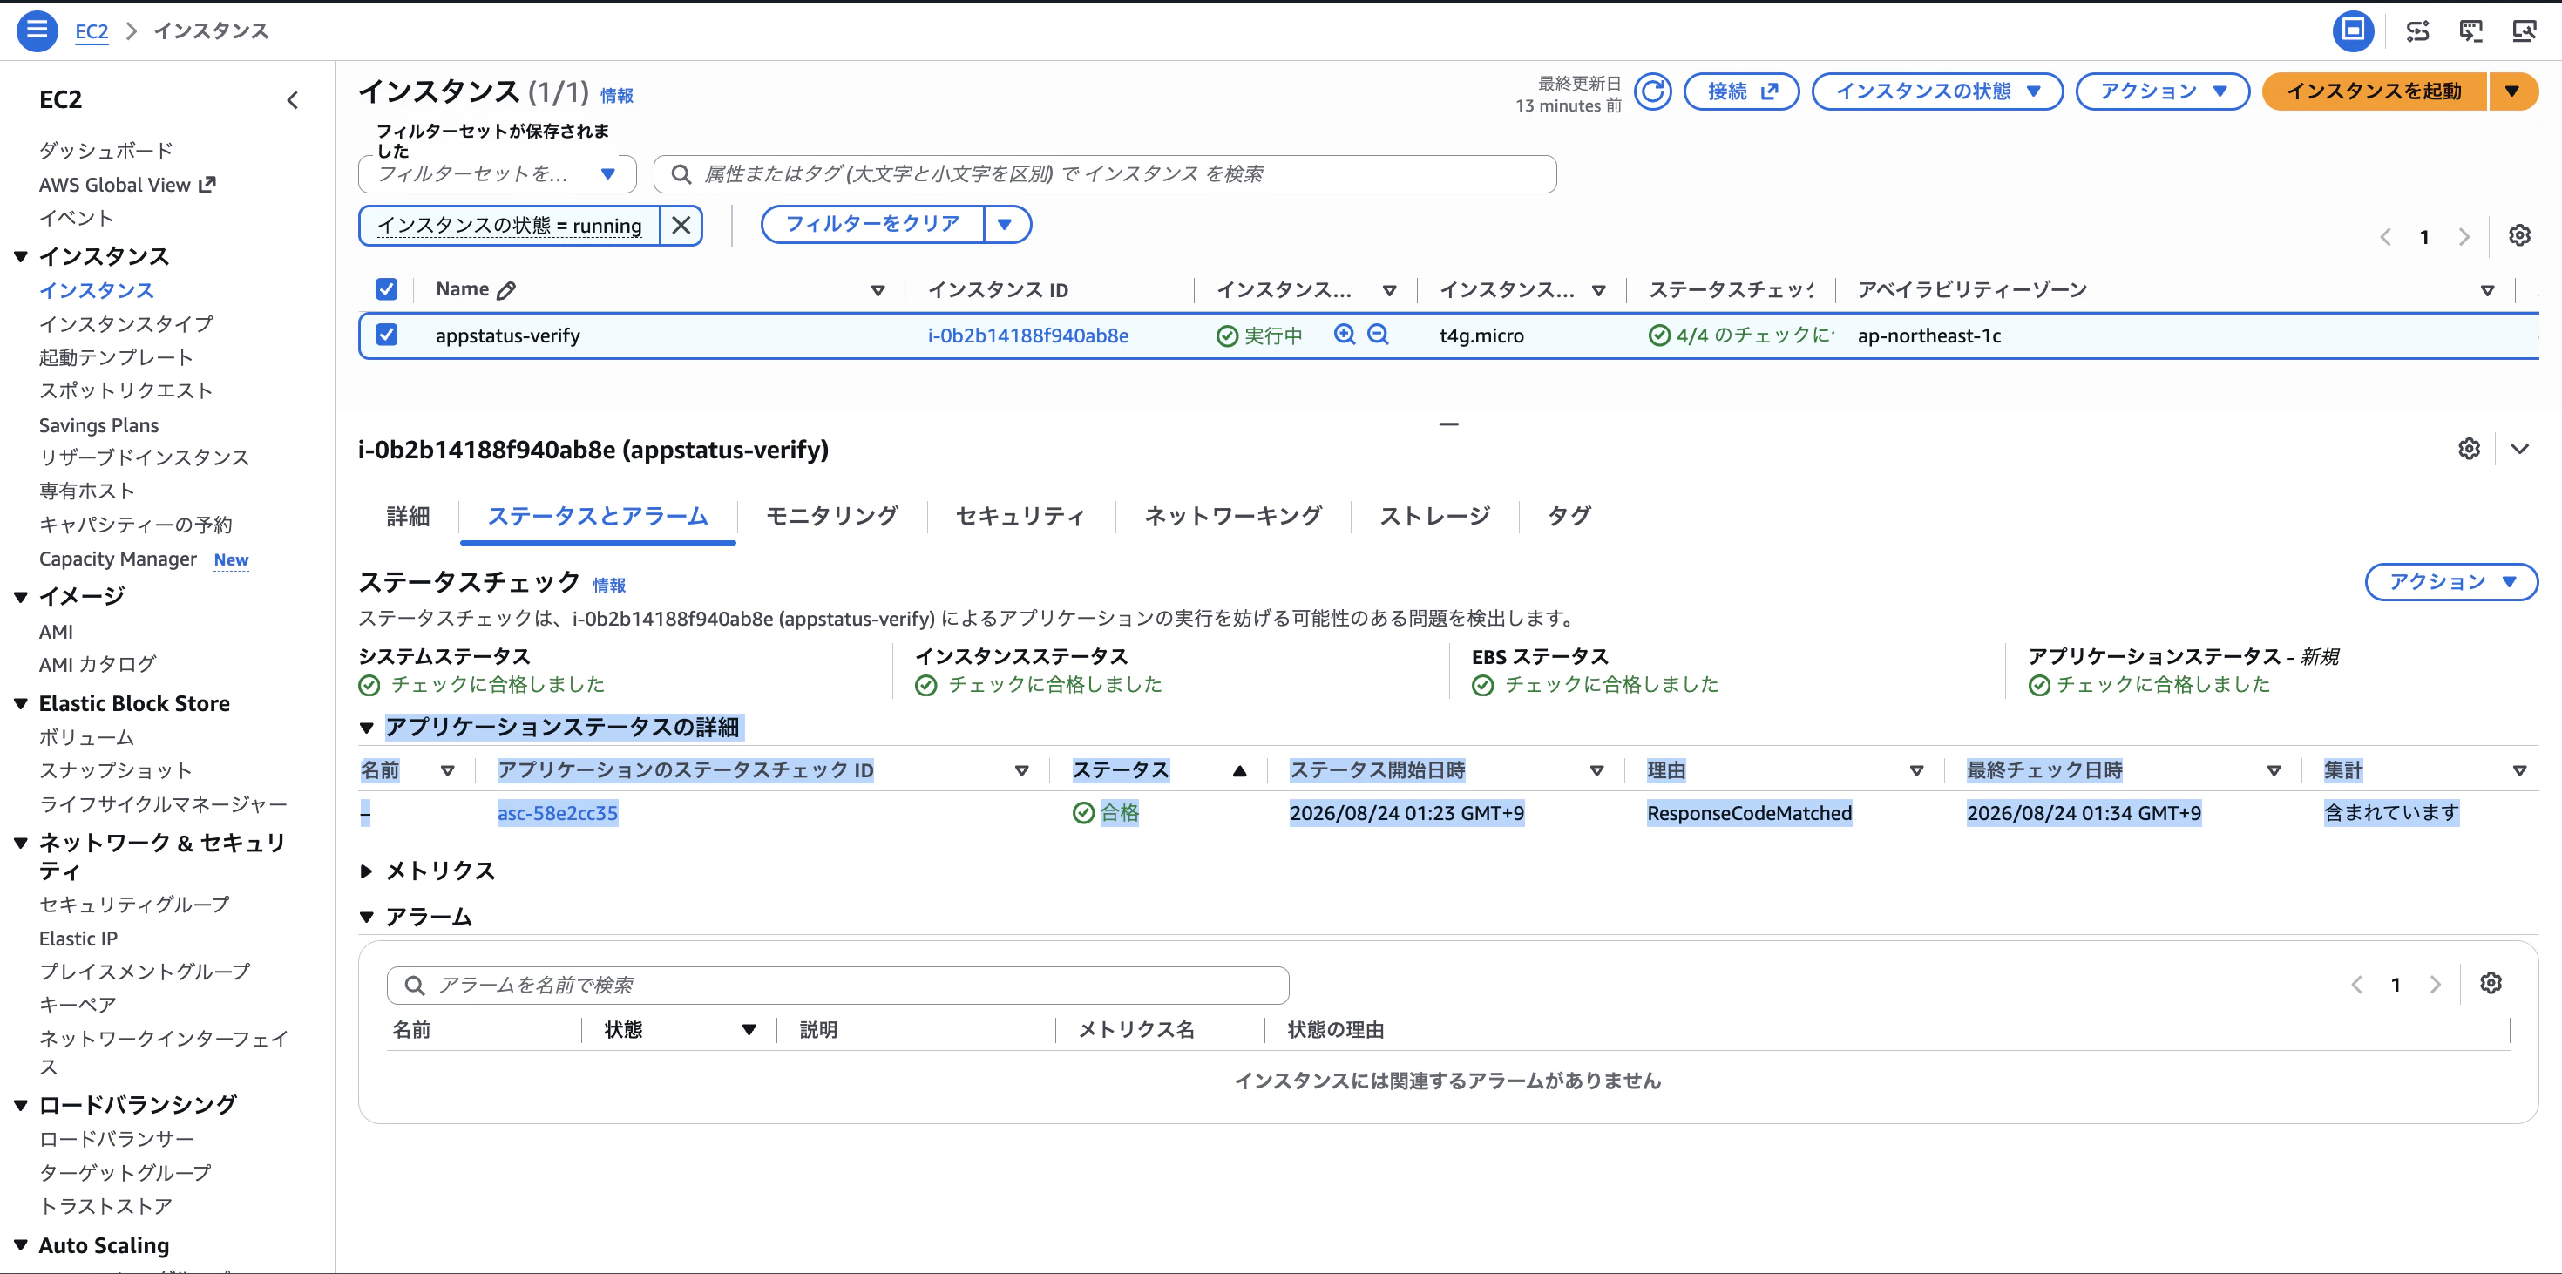2562x1274 pixels.
Task: Expand the メトリクス section
Action: click(x=366, y=871)
